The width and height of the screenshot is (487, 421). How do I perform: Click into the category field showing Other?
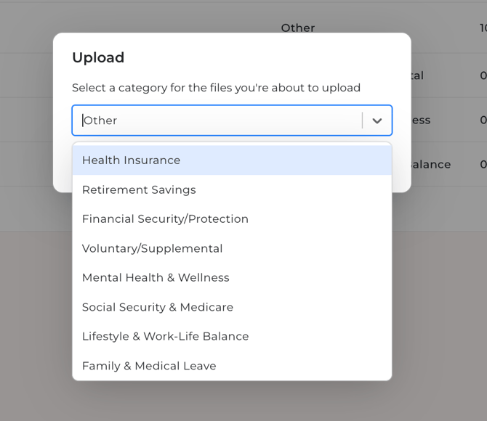coord(218,120)
